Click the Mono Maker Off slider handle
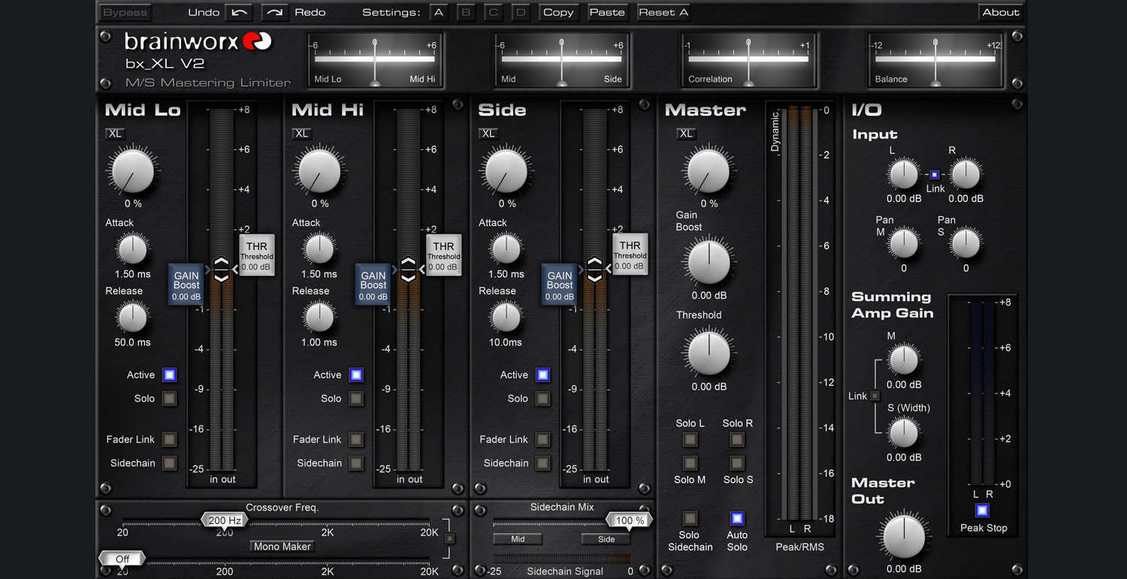This screenshot has height=579, width=1127. 122,559
